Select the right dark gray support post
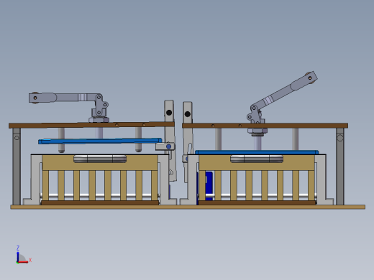 (x=340, y=167)
